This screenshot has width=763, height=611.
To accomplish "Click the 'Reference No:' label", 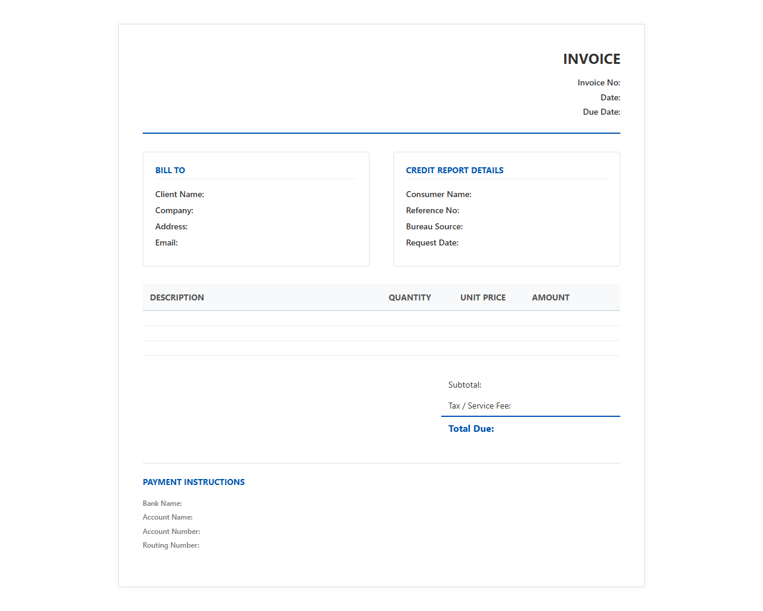I will (x=433, y=211).
